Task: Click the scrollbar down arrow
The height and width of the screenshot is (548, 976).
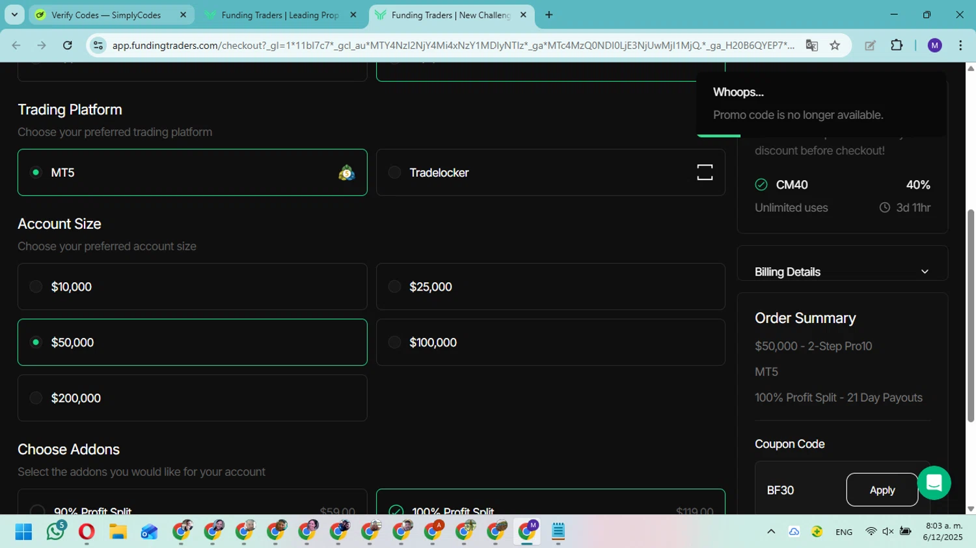Action: pyautogui.click(x=970, y=509)
